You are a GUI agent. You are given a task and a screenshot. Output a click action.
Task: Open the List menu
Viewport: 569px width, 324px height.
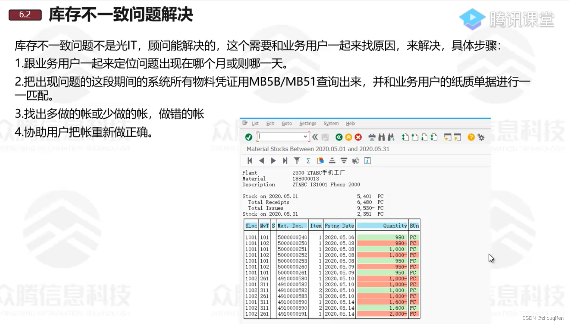255,123
